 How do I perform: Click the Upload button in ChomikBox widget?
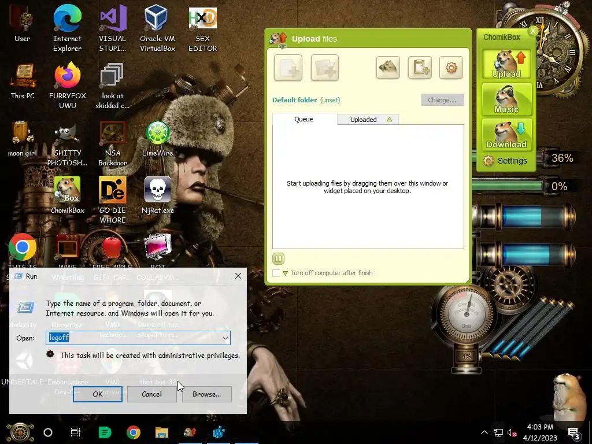pyautogui.click(x=506, y=64)
